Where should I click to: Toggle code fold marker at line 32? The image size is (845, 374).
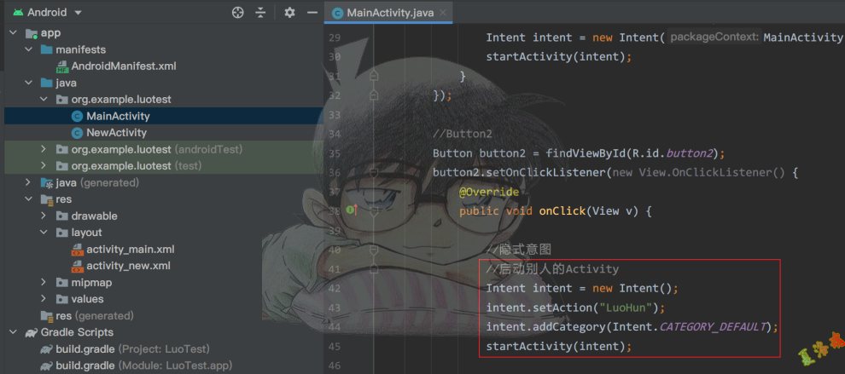374,95
